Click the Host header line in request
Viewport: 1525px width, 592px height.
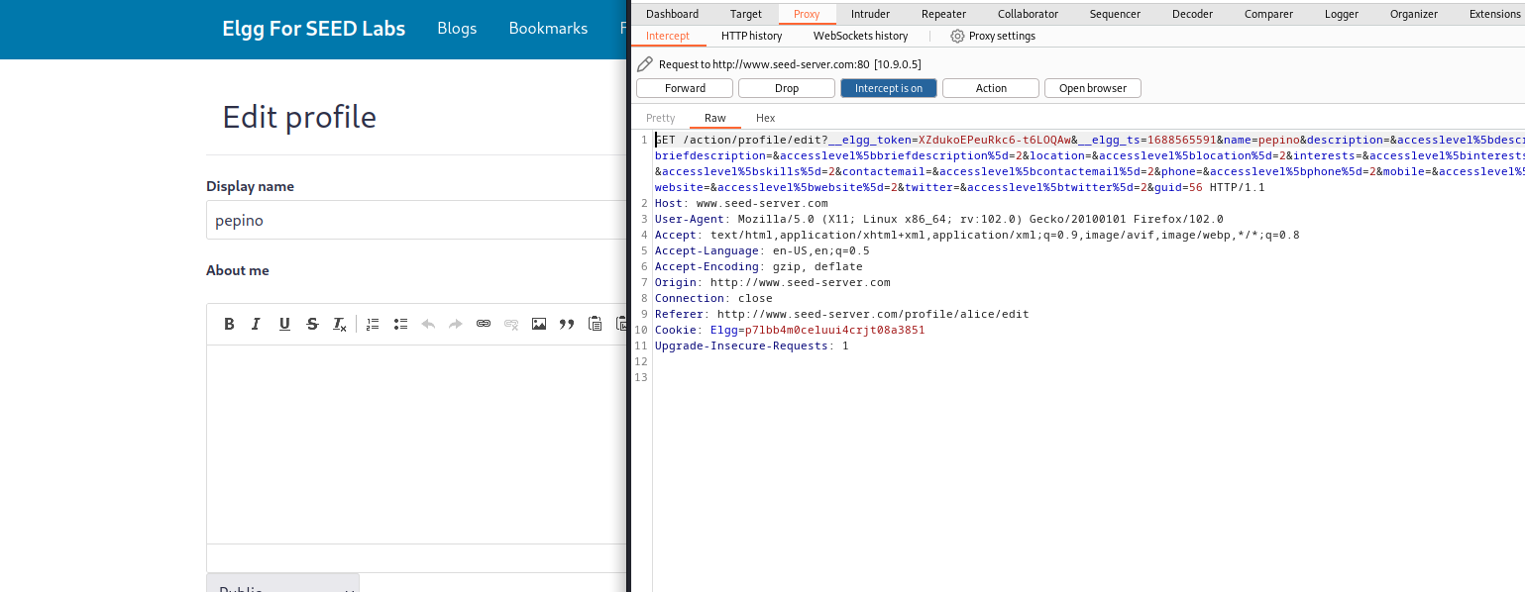point(741,203)
